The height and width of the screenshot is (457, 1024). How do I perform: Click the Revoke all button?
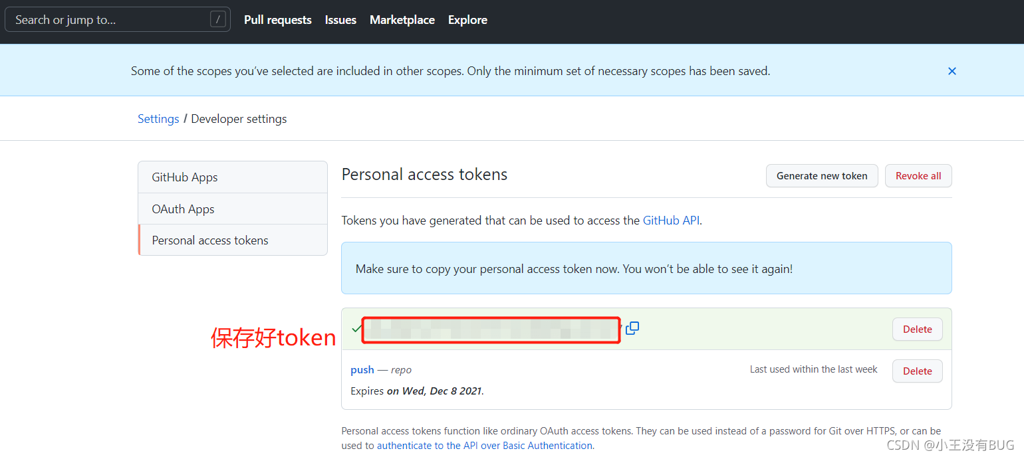[x=918, y=176]
